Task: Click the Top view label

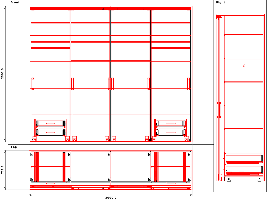Action: [14, 147]
